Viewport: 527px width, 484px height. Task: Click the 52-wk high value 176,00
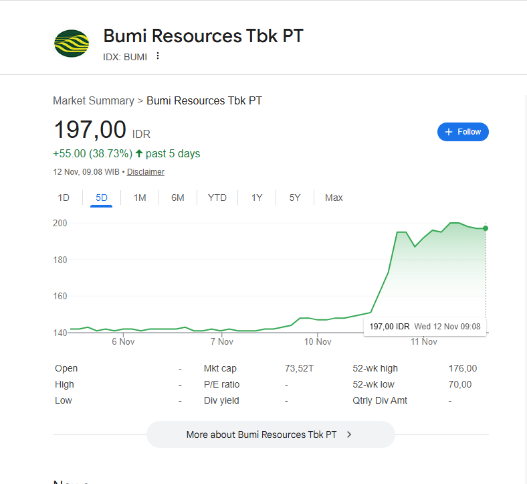[463, 368]
